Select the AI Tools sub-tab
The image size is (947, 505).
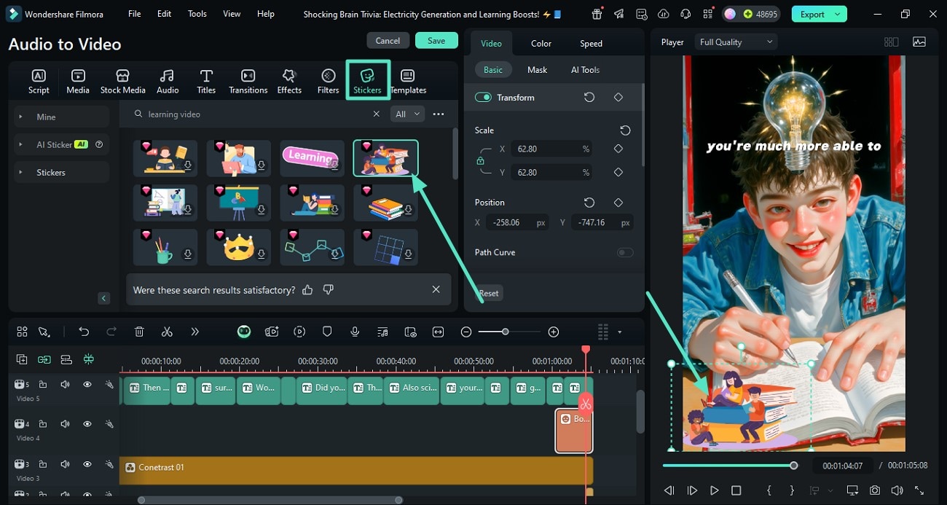click(585, 70)
